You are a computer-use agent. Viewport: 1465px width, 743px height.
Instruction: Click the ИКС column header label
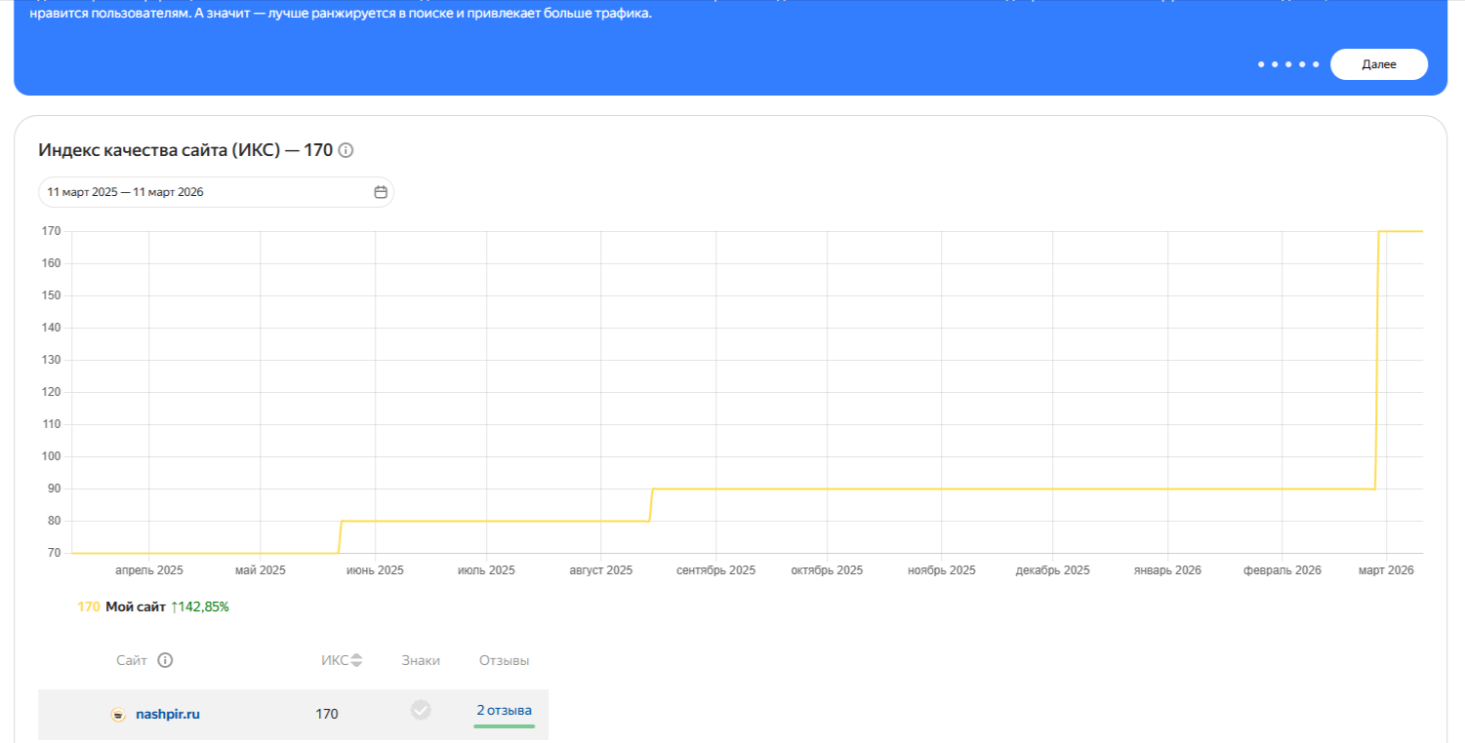point(334,660)
